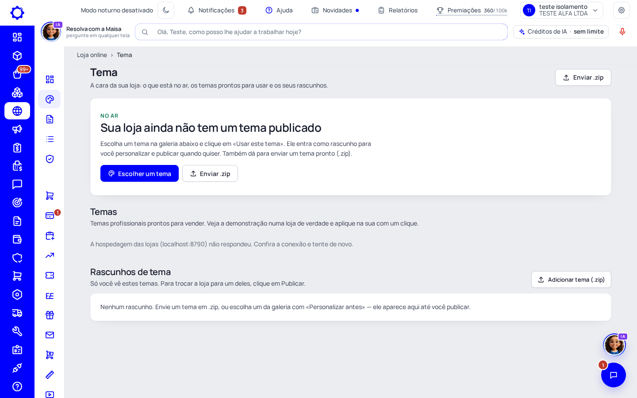Screen dimensions: 637x398
Task: Open the hexagon nut icon in the blue sidebar
Action: [x=17, y=295]
